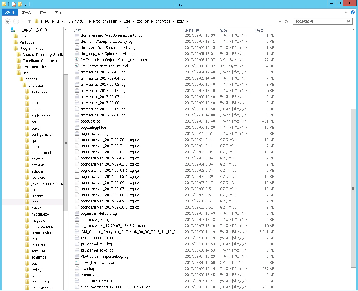
Task: Switch to the 共有 ribbon tab
Action: coord(43,12)
